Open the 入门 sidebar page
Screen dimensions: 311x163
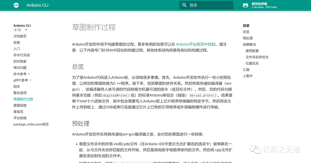(x=17, y=49)
